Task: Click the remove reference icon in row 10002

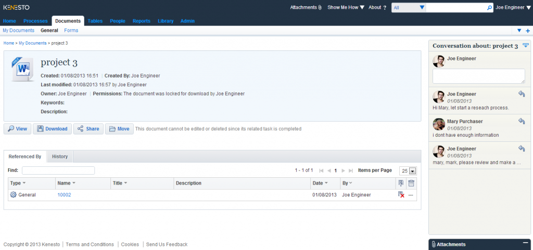Action: pos(401,195)
